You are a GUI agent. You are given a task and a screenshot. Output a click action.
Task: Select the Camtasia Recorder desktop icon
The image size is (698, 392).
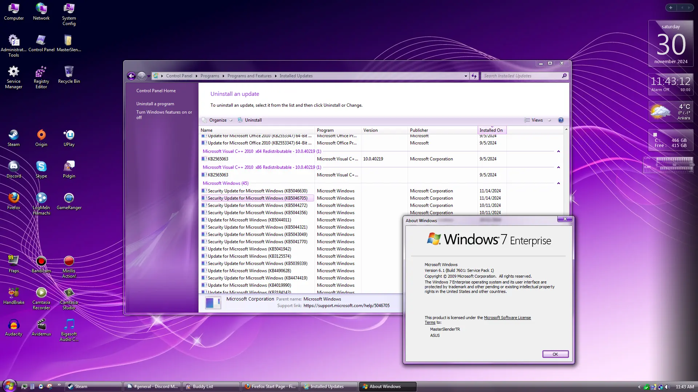41,298
